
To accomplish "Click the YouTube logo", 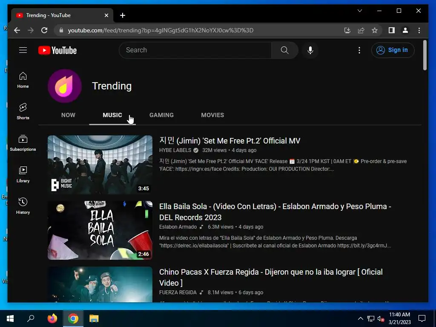I will [57, 50].
